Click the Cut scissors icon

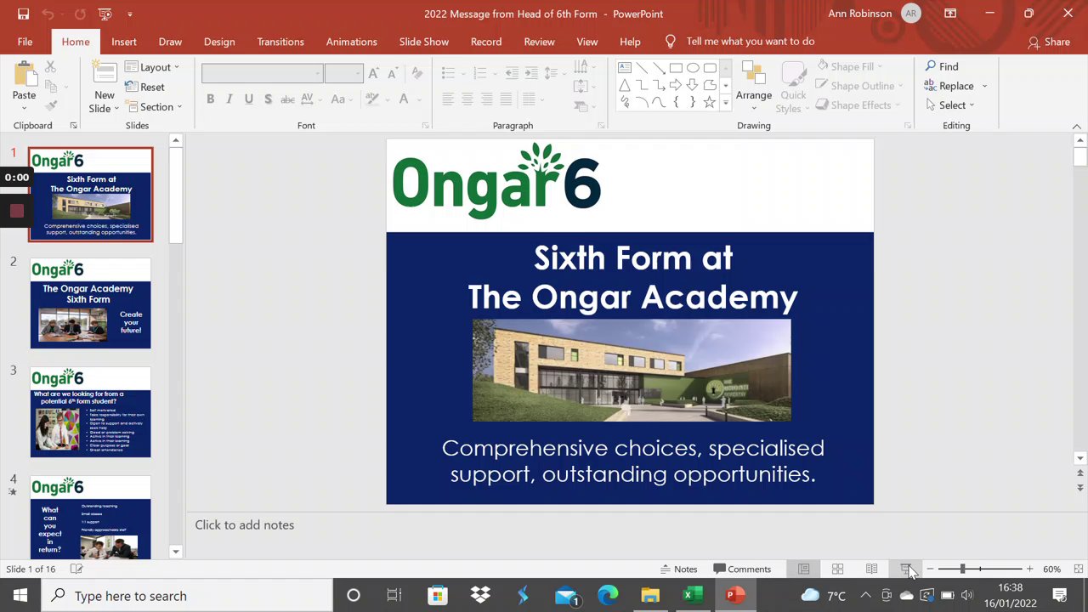(x=50, y=67)
